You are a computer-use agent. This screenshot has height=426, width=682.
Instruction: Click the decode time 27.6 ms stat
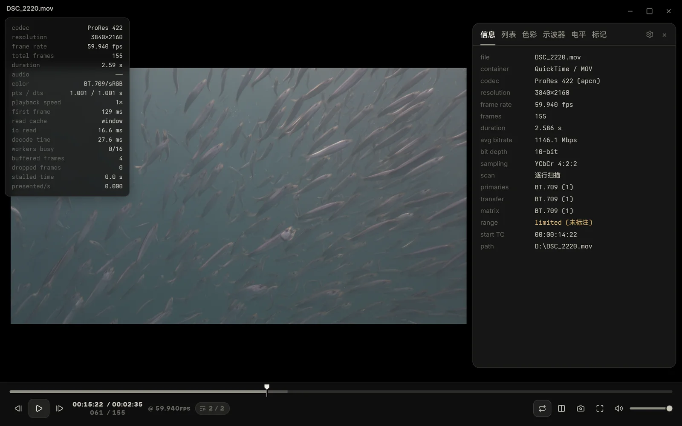(x=67, y=140)
